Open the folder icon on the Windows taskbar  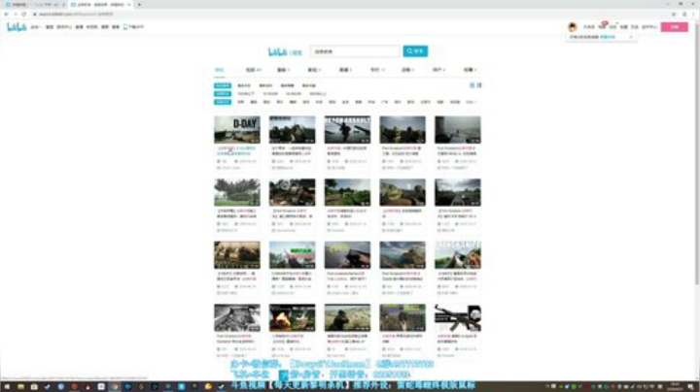click(x=20, y=386)
